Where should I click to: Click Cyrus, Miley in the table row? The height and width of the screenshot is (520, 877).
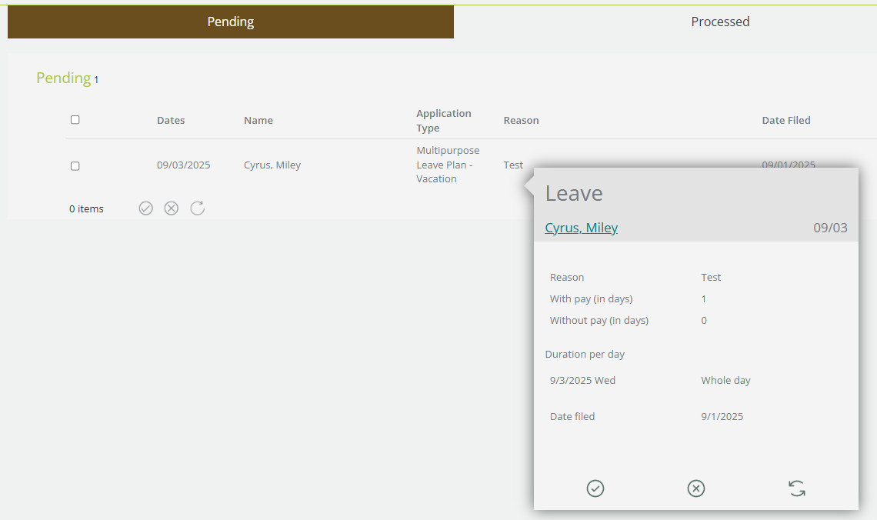272,165
